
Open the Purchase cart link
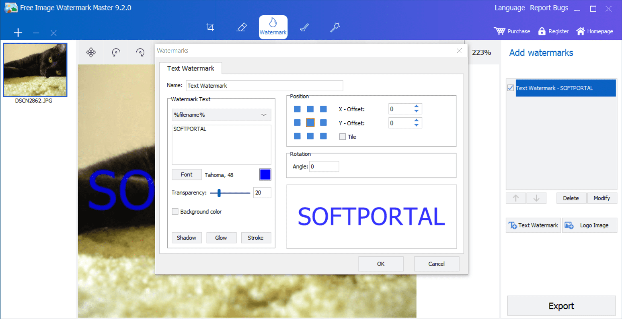pos(512,31)
